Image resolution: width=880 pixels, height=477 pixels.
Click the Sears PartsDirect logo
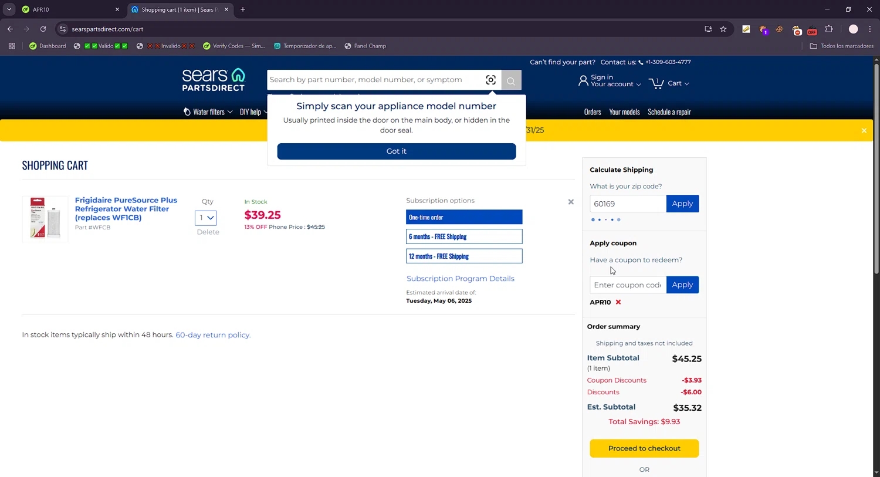coord(214,80)
